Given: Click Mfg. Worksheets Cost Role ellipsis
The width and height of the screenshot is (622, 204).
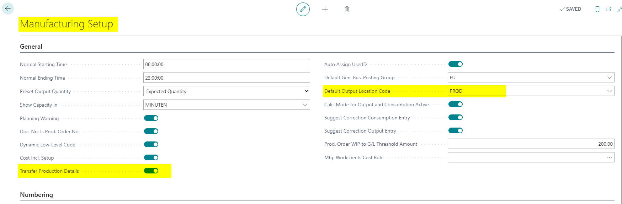Looking at the screenshot, I should pyautogui.click(x=610, y=157).
